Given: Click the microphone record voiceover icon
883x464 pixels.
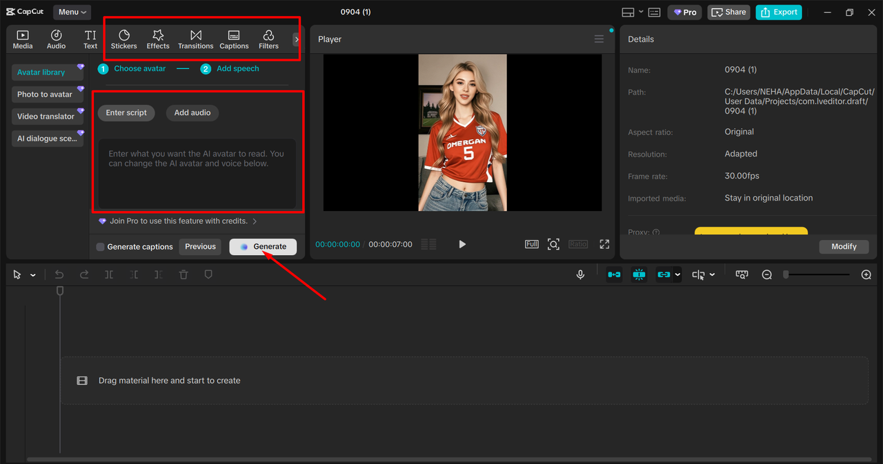Looking at the screenshot, I should (581, 274).
